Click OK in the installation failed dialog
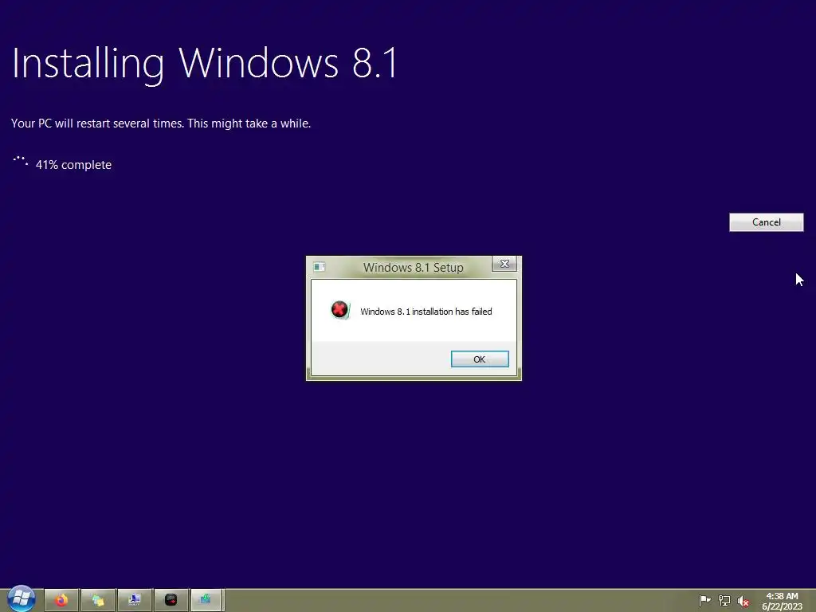816x612 pixels. (x=479, y=359)
